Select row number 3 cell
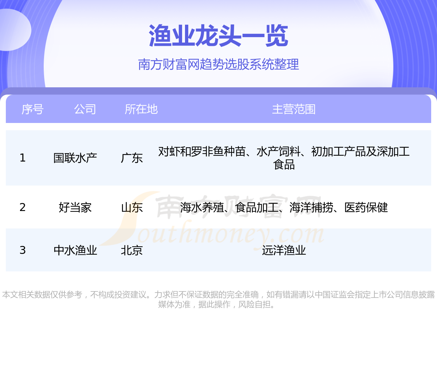Screen dimensions: 437x382 tap(23, 250)
